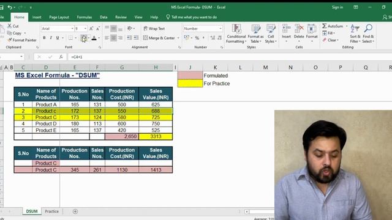The height and width of the screenshot is (220, 392).
Task: Select the yellow For Practice legend cell
Action: (x=190, y=83)
